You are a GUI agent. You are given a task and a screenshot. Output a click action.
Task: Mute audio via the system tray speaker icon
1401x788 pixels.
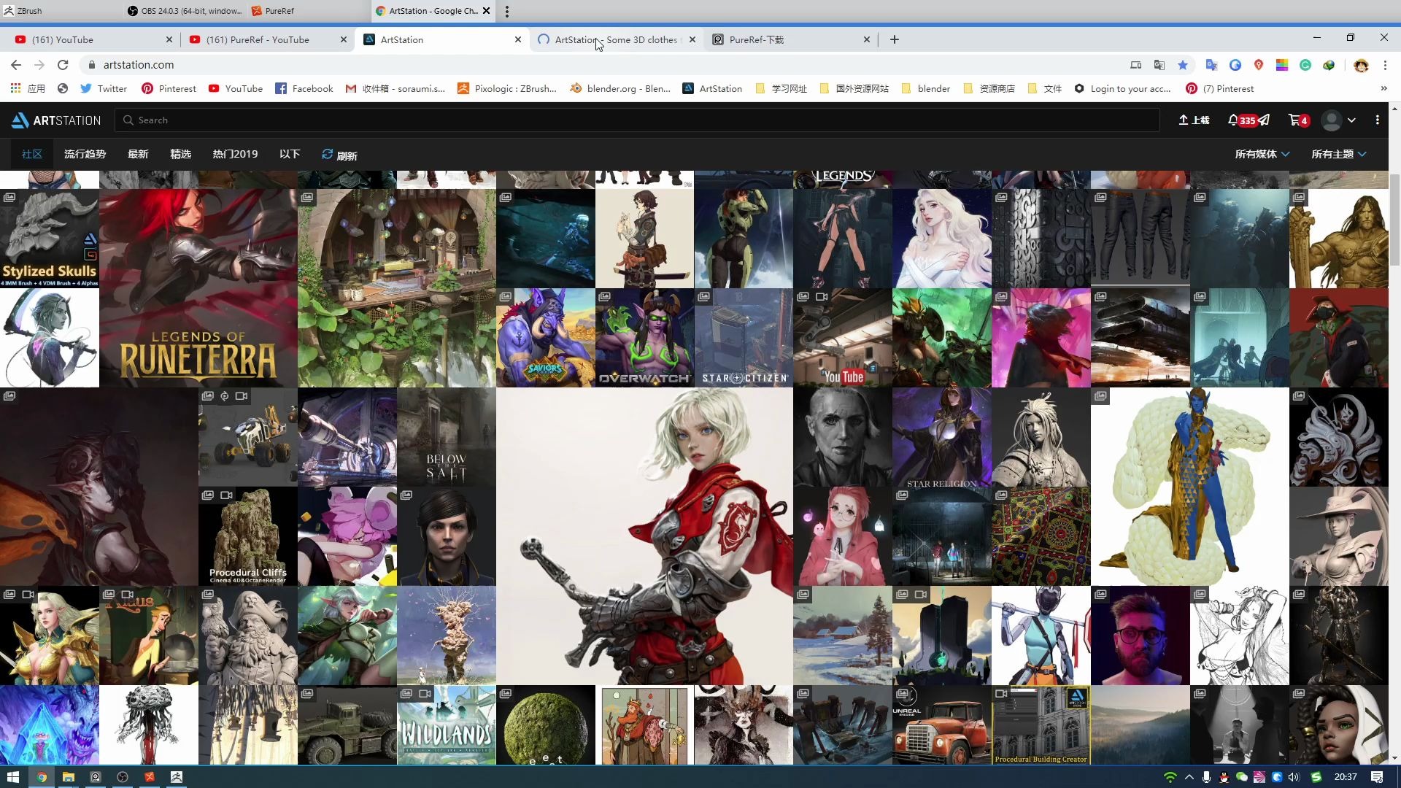tap(1293, 776)
